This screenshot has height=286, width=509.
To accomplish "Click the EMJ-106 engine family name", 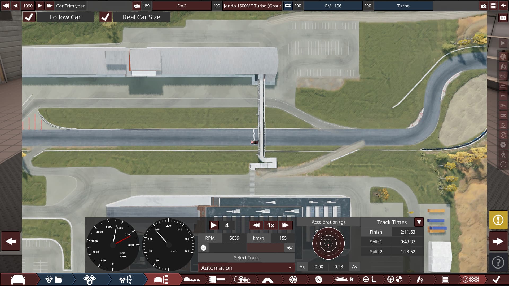I will [x=333, y=6].
